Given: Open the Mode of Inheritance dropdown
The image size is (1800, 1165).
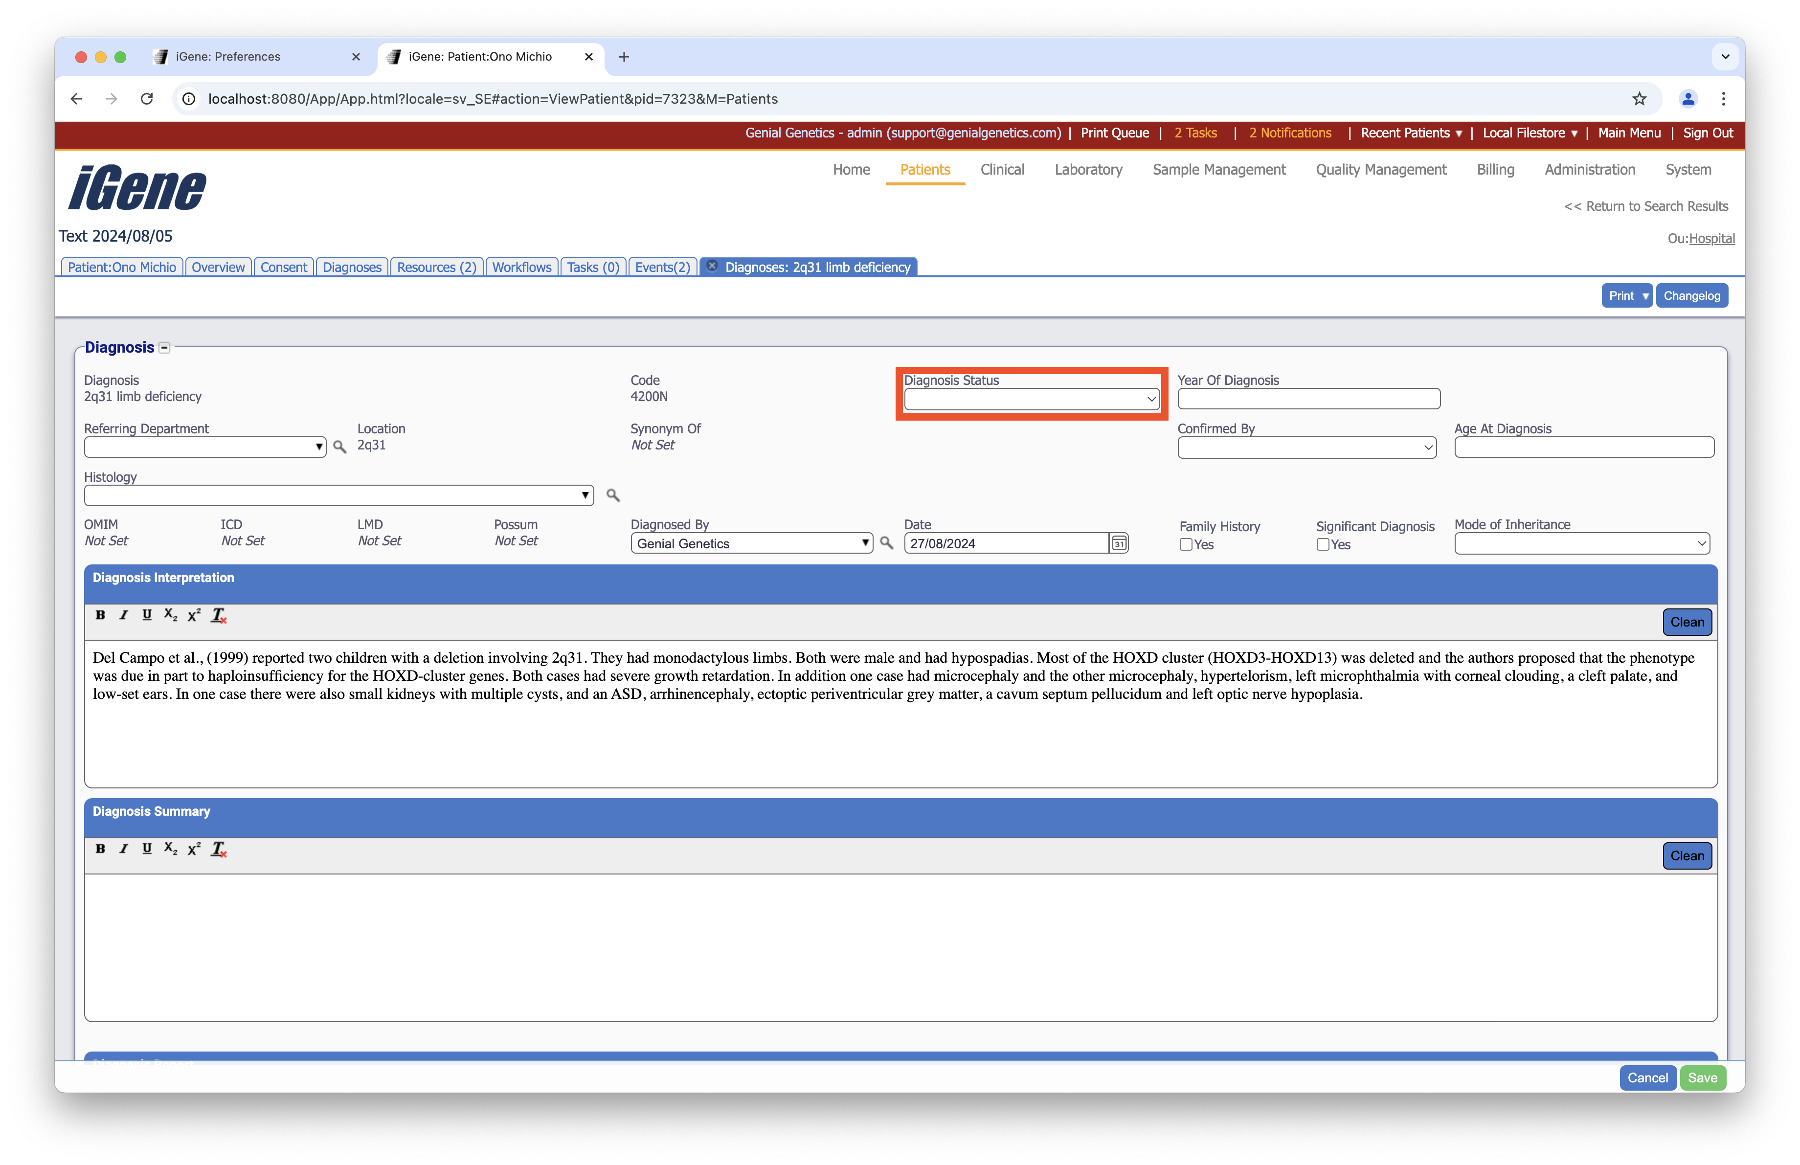Looking at the screenshot, I should 1581,543.
